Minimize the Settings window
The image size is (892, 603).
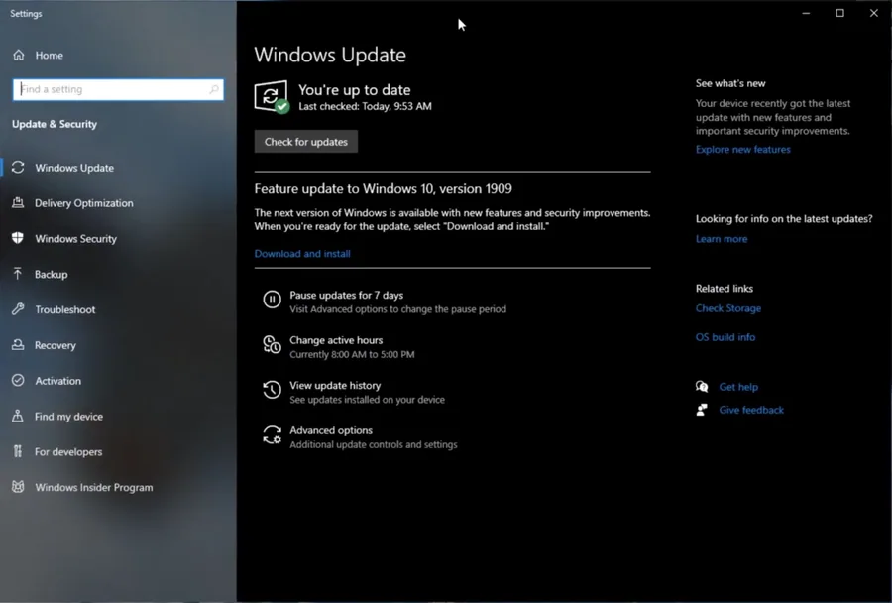(x=806, y=13)
